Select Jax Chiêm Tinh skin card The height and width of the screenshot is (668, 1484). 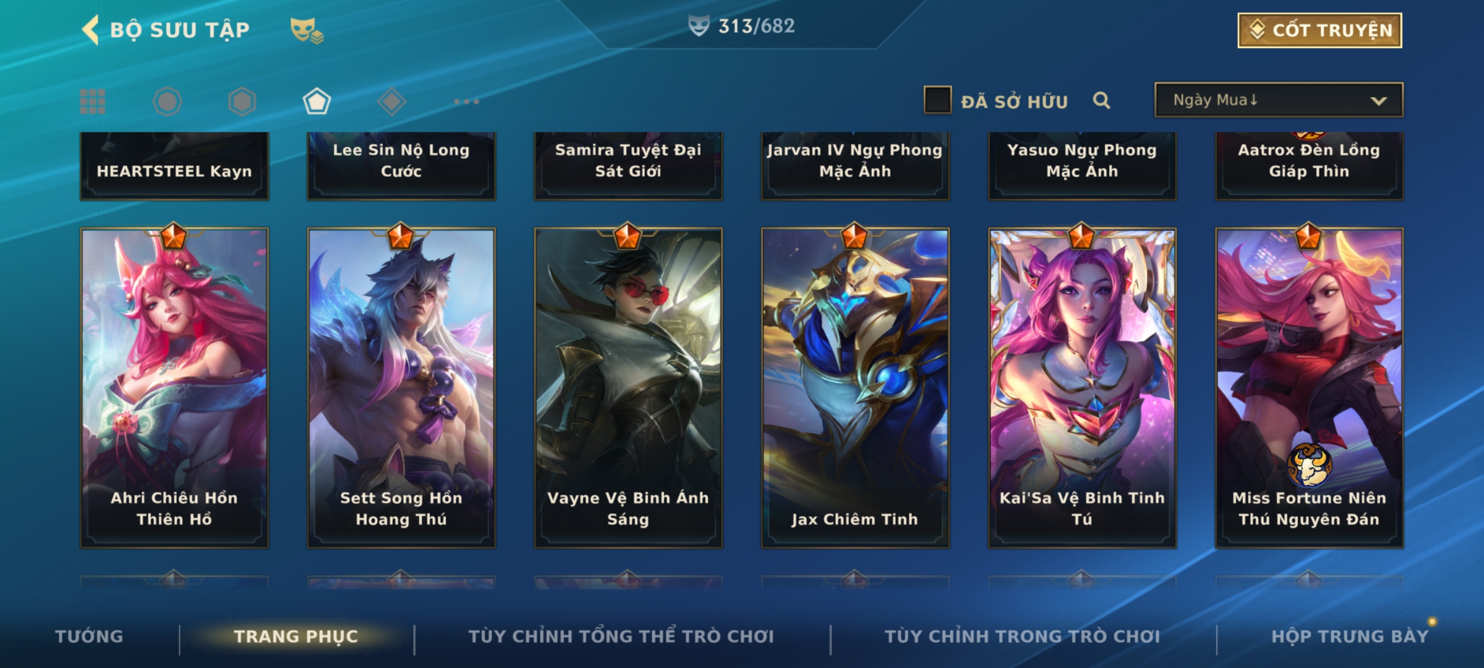tap(855, 388)
